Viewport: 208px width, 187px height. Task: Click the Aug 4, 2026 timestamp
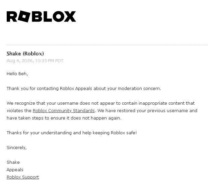tap(35, 61)
